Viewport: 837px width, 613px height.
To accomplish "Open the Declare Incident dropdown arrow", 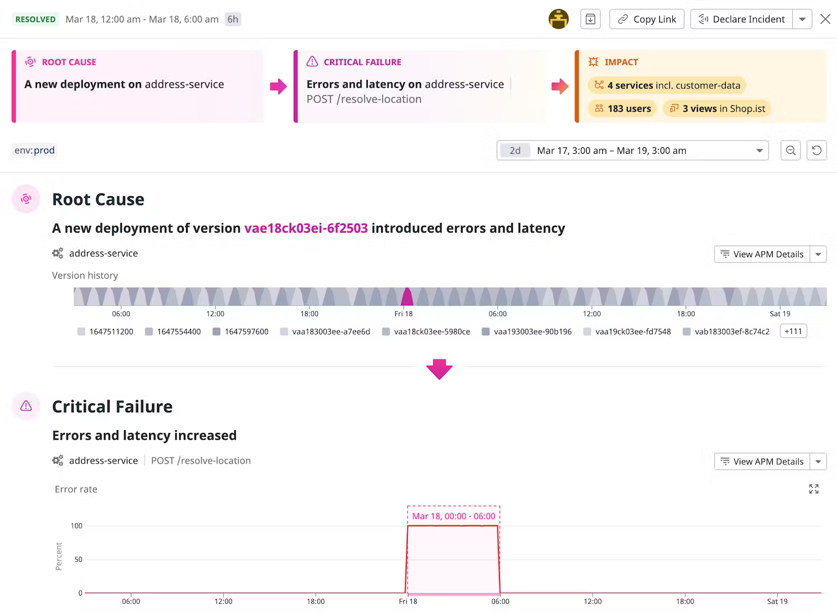I will [x=803, y=18].
